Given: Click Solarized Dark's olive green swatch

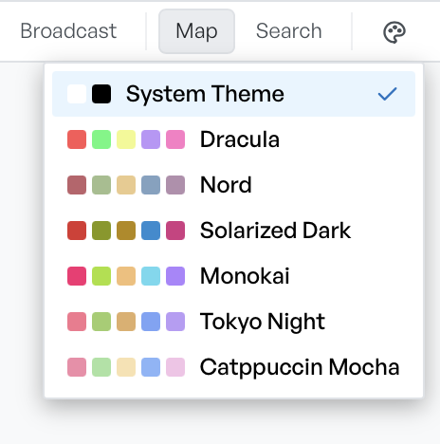Looking at the screenshot, I should point(101,231).
